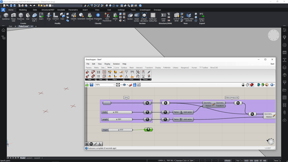Viewport: 288px width, 162px height.
Task: Click the Auto Parametrize tool
Action: 107,17
